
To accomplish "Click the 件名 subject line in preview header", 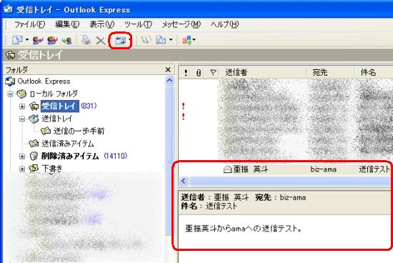I will [x=209, y=207].
